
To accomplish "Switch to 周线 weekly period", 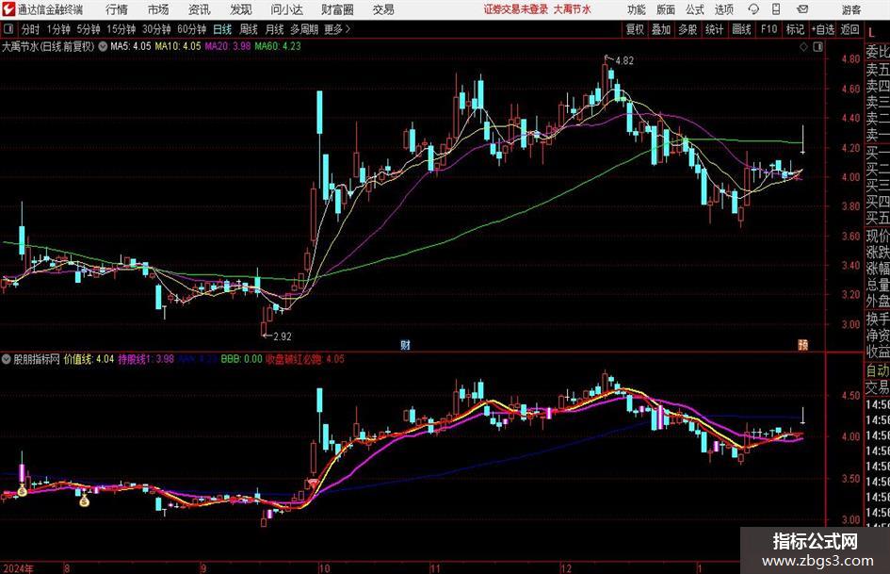I will (249, 29).
